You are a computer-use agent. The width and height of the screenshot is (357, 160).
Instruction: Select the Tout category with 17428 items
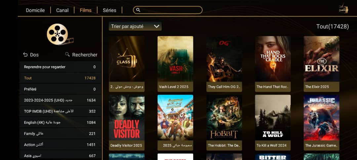tap(60, 78)
